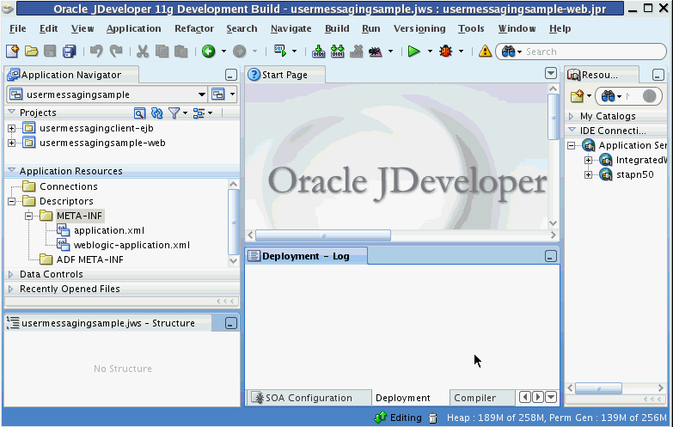Expand the Data Controls section
Viewport: 673px width, 427px height.
10,274
